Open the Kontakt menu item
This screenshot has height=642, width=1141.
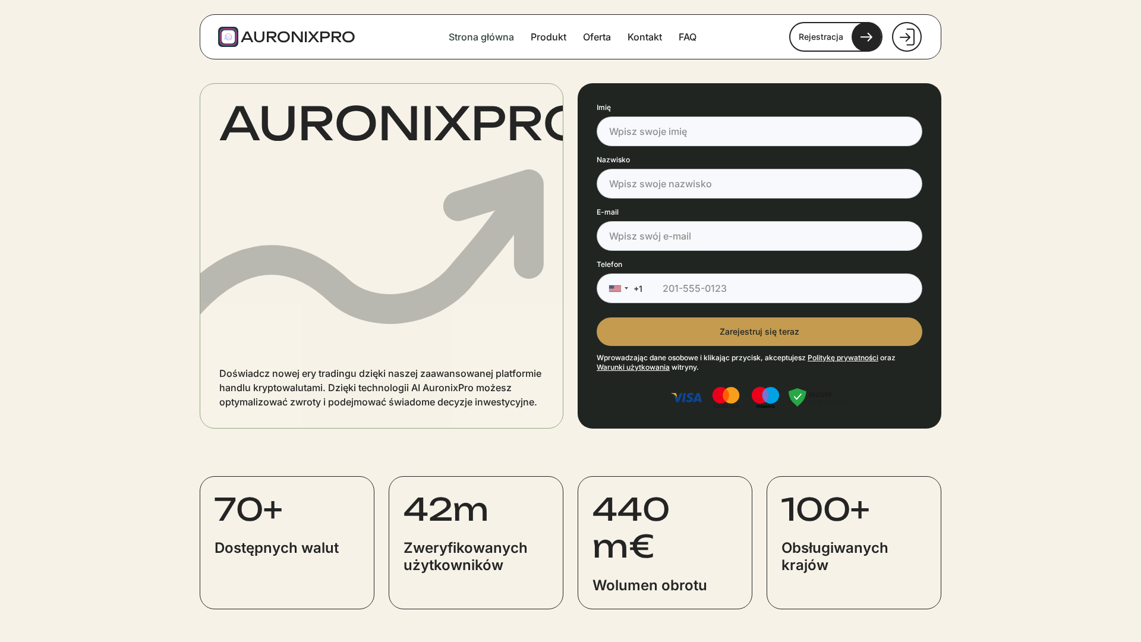tap(645, 37)
